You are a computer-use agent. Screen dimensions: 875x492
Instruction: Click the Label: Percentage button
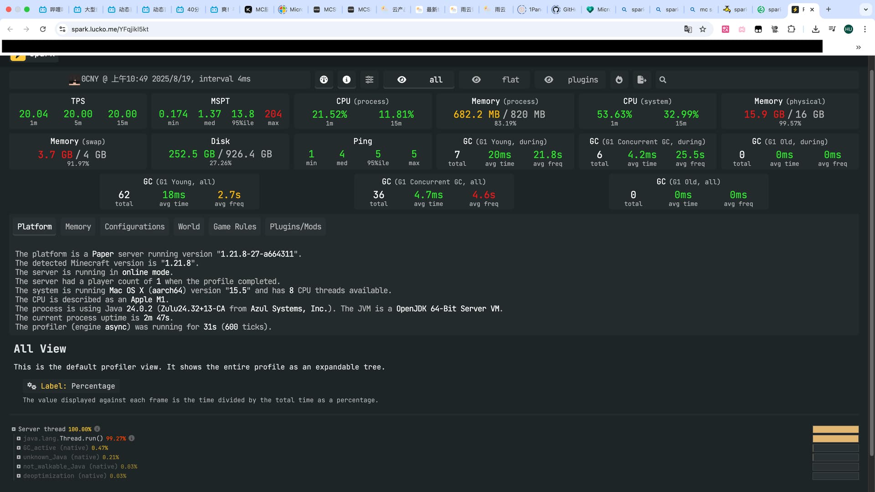coord(71,386)
